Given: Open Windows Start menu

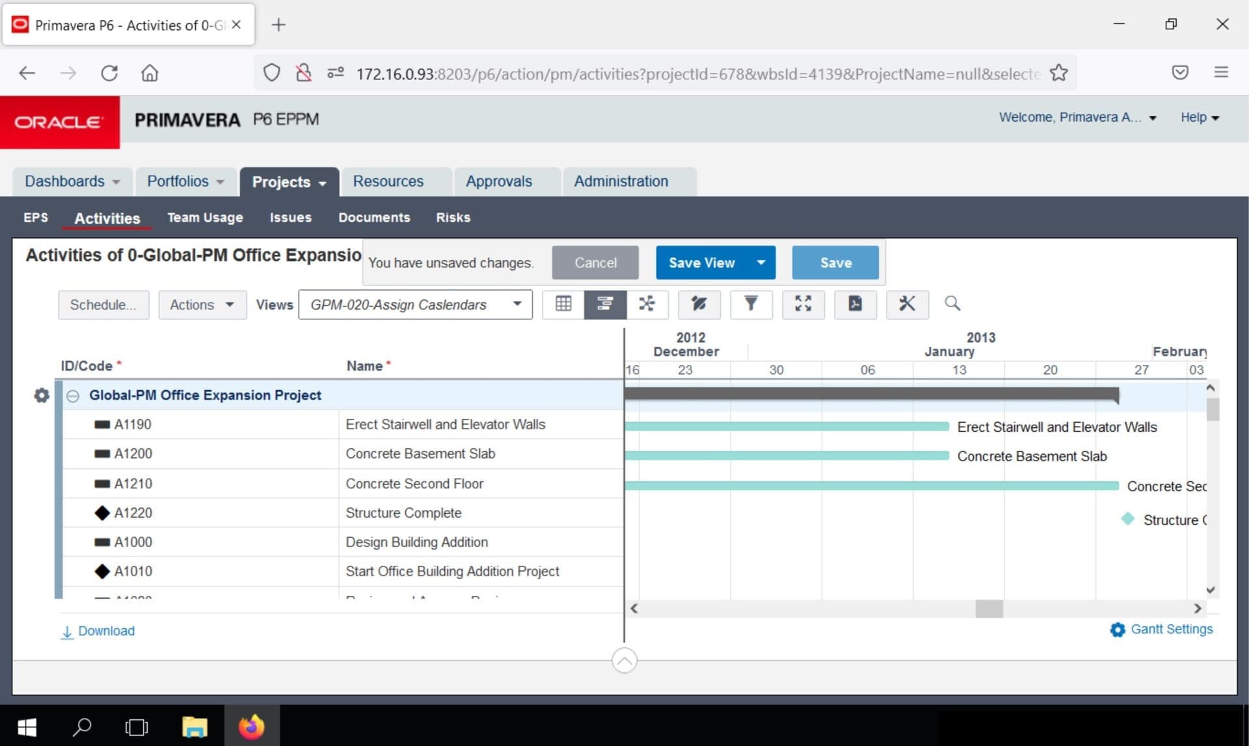Looking at the screenshot, I should (x=27, y=726).
